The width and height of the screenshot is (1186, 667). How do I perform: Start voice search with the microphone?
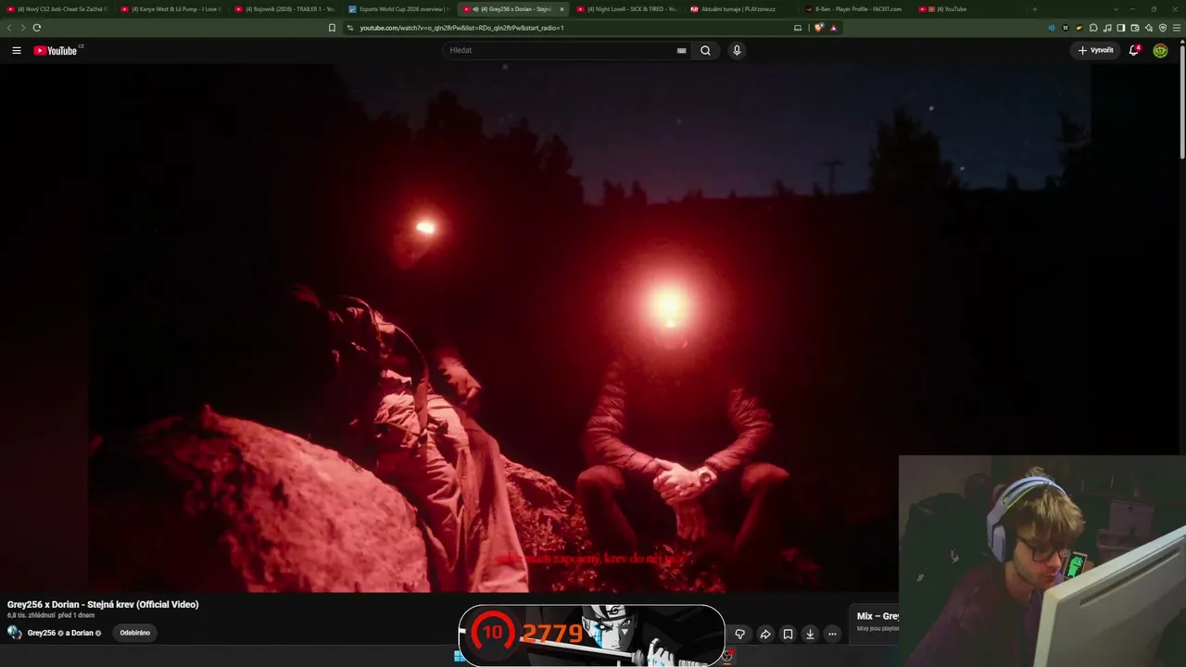point(737,50)
